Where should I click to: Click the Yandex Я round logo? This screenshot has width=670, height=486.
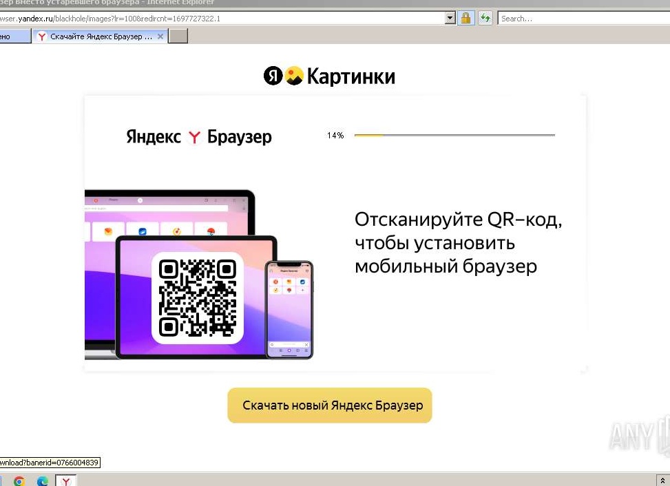[273, 76]
